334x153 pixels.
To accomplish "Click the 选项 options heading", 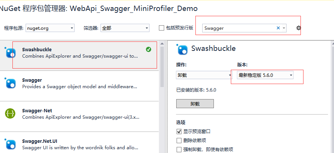I will (181, 122).
